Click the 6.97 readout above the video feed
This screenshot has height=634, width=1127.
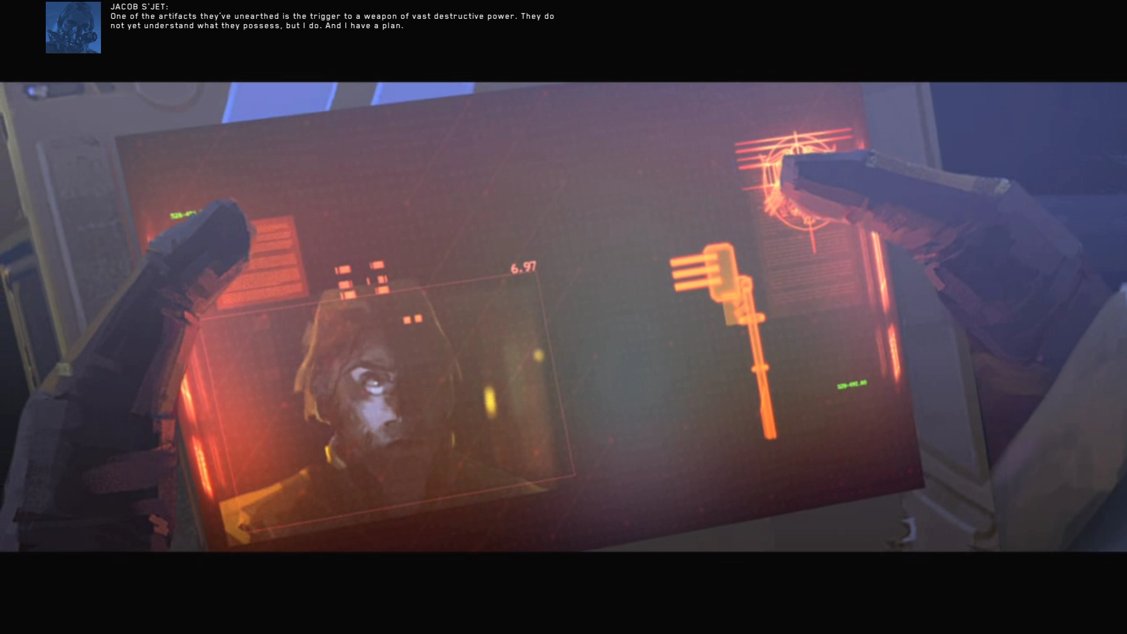point(523,268)
